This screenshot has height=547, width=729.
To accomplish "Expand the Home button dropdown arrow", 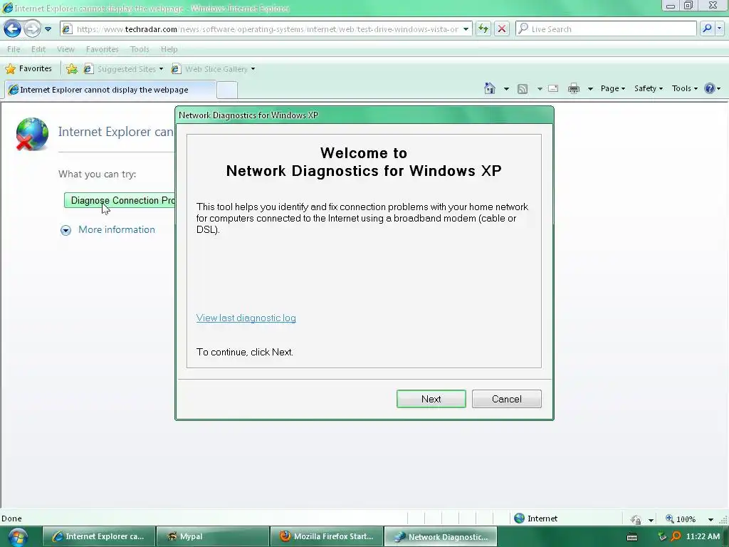I will [x=506, y=88].
